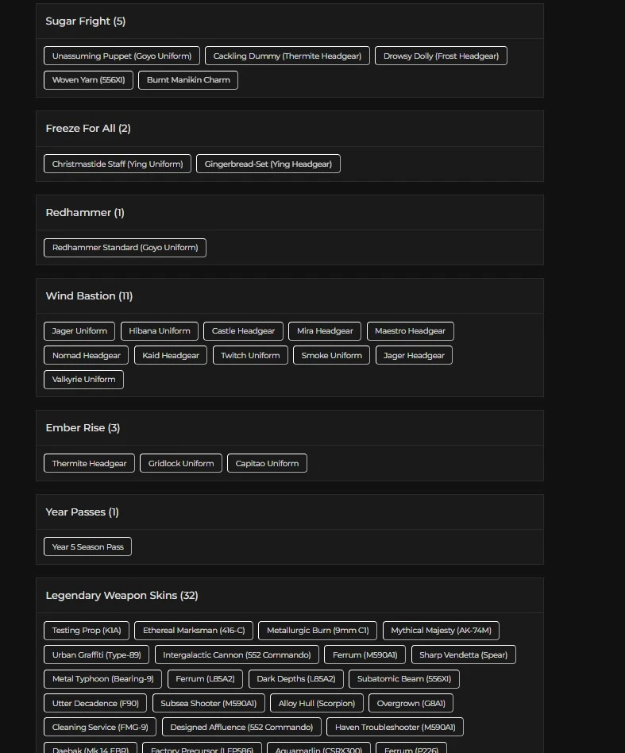This screenshot has width=625, height=753.
Task: Collapse the Wind Bastion (11) section header
Action: click(x=89, y=296)
